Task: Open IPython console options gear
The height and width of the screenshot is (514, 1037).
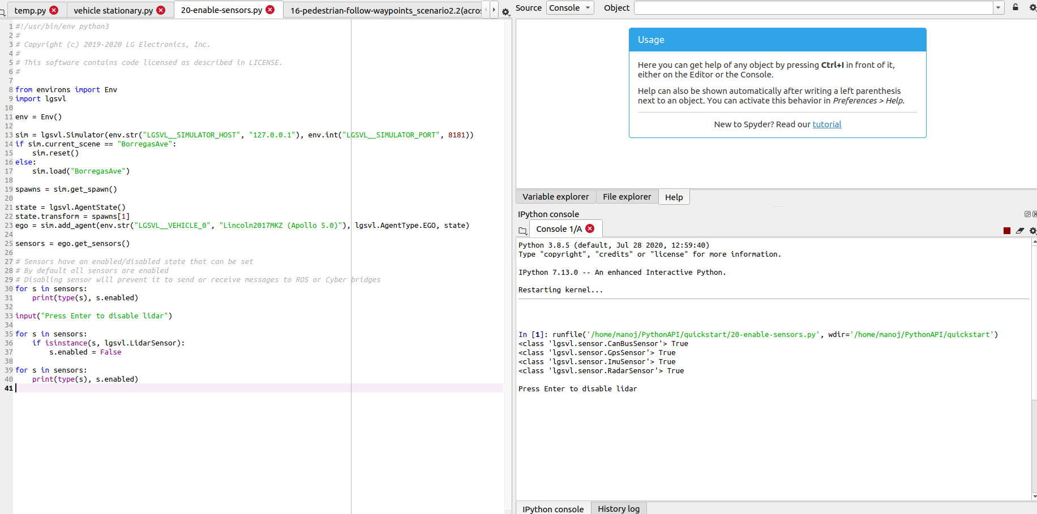Action: click(1032, 231)
